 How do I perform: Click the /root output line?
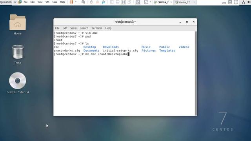coord(58,40)
